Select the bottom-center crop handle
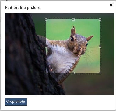Image resolution: width=116 pixels, height=111 pixels. [73, 73]
